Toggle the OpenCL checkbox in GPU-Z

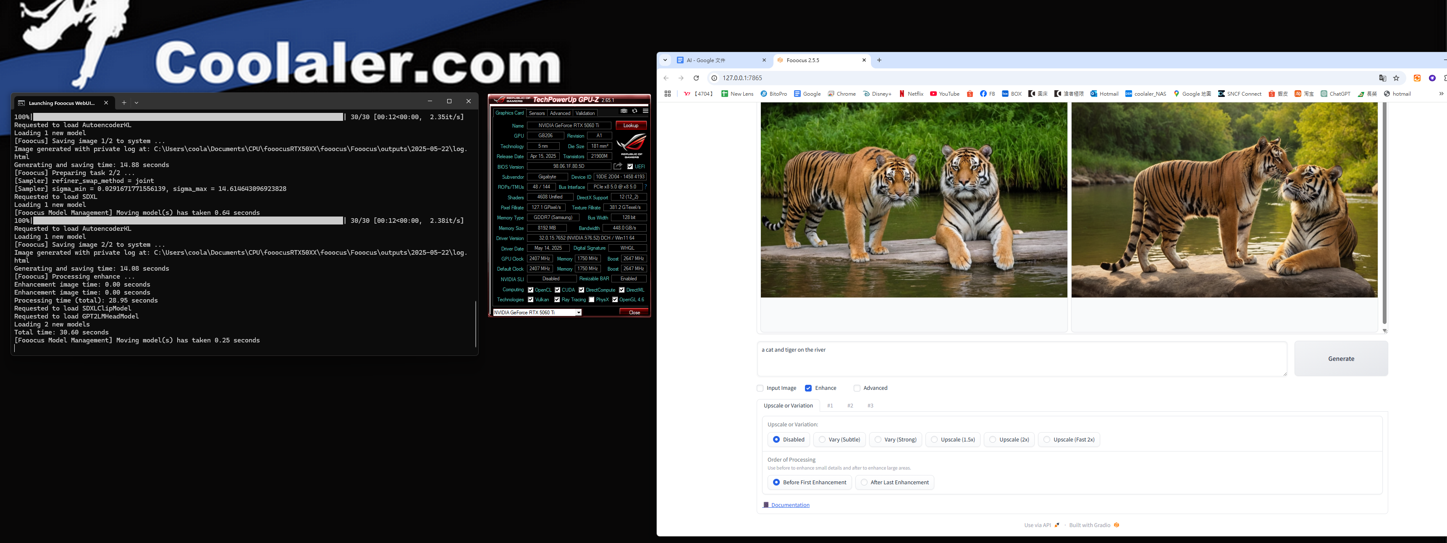coord(530,290)
